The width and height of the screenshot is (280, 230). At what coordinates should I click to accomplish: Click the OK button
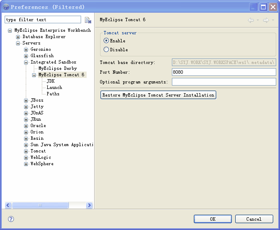pos(213,219)
